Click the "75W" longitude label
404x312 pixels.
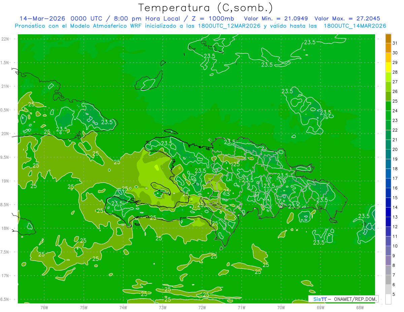coord(83,307)
